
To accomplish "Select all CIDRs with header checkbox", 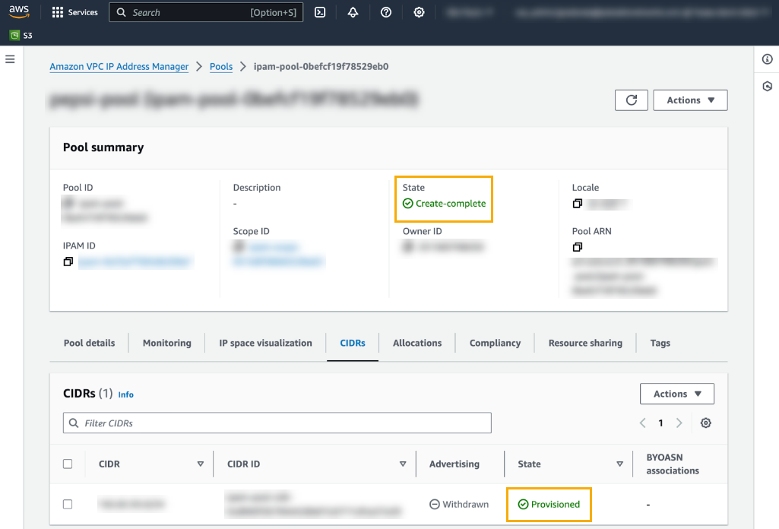I will pos(68,464).
